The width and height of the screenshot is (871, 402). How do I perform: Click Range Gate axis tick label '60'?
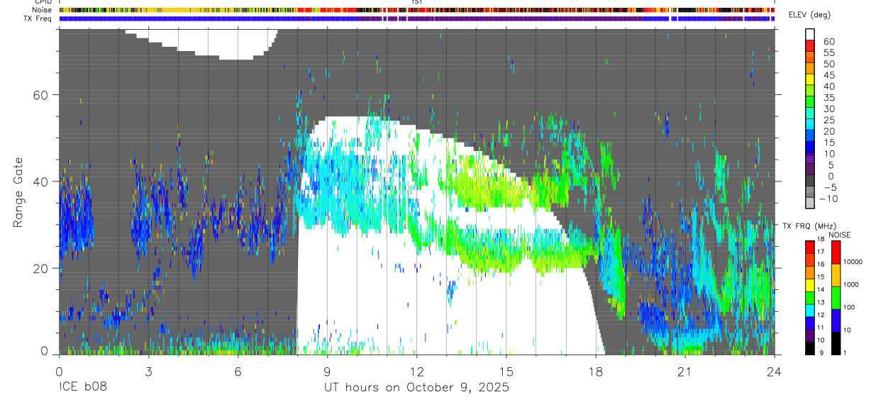click(41, 95)
